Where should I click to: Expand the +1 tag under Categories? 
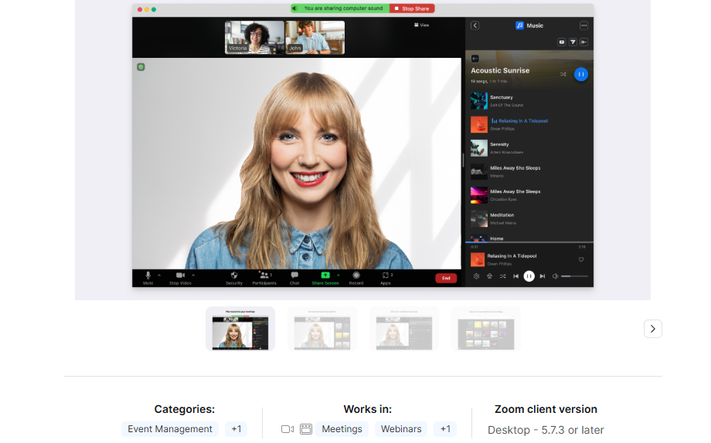[x=236, y=429]
